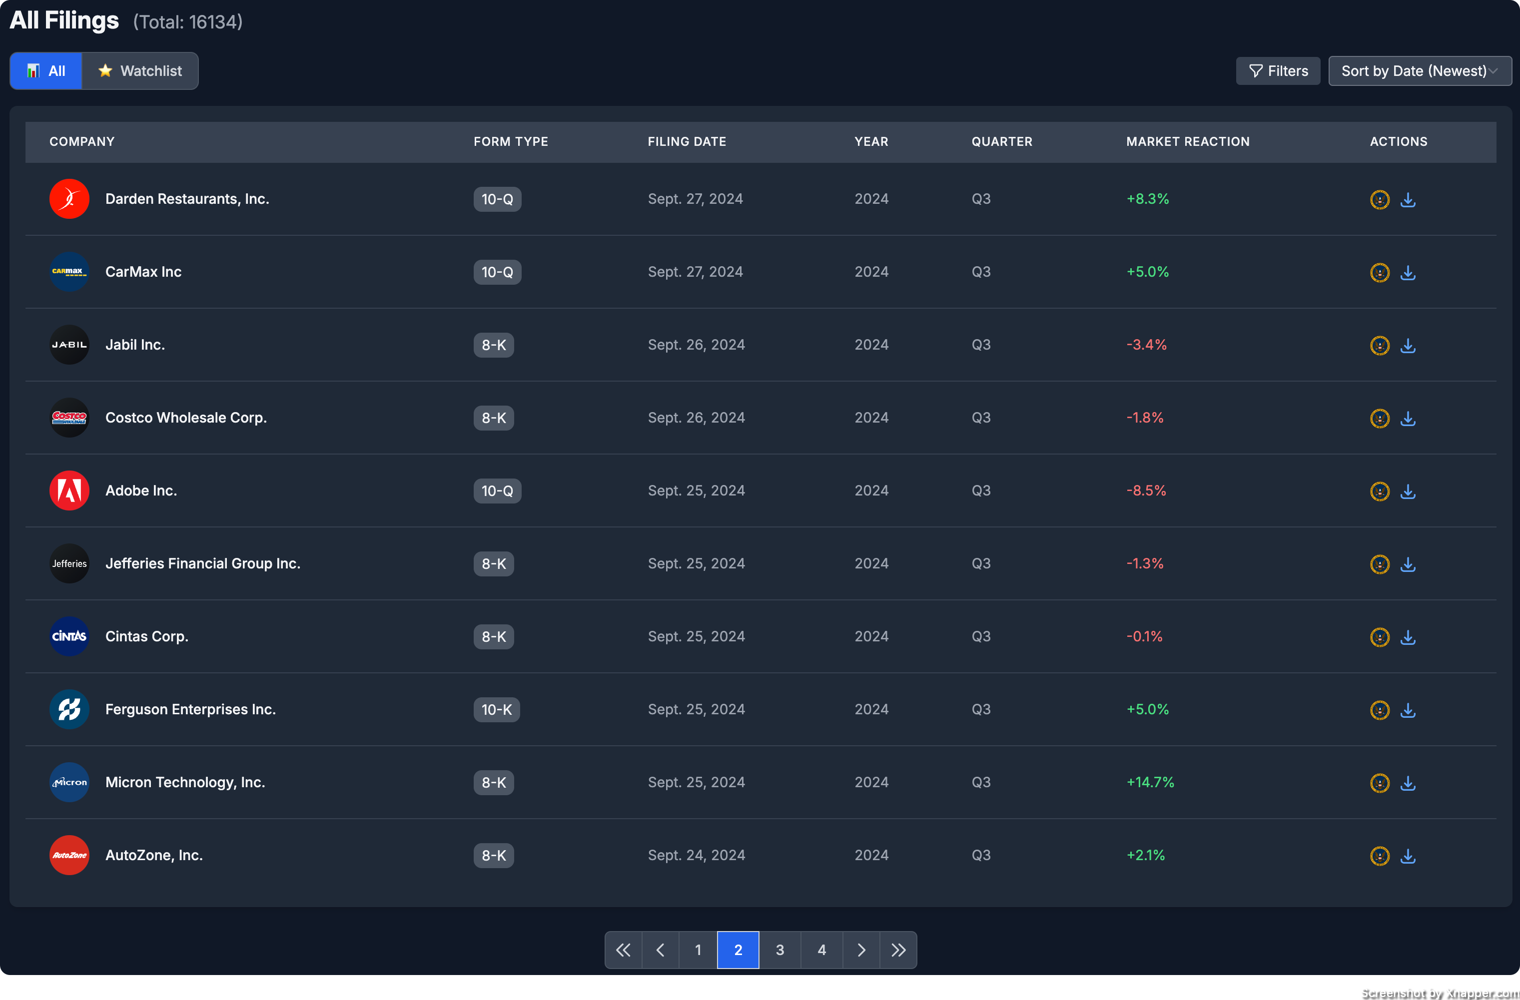Click the +8.3% market reaction value
Screen dimensions: 1520x1000
click(1148, 199)
